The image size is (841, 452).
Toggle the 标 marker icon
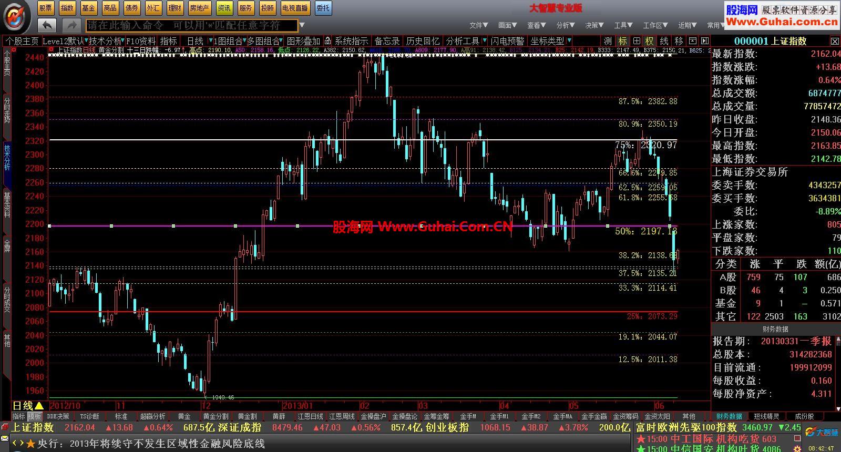click(622, 40)
